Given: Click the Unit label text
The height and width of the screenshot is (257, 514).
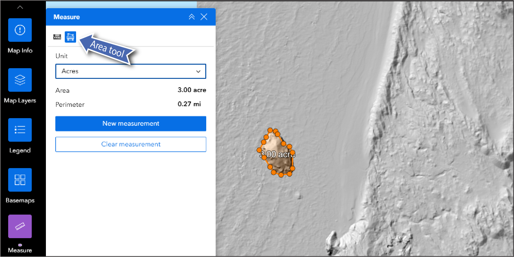Looking at the screenshot, I should (x=62, y=56).
